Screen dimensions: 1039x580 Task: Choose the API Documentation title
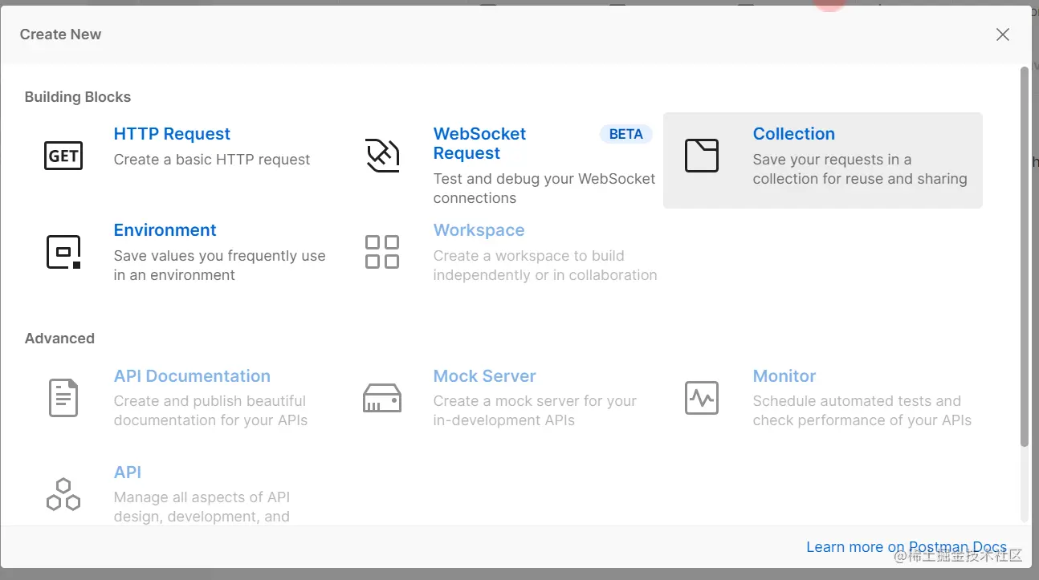coord(192,376)
